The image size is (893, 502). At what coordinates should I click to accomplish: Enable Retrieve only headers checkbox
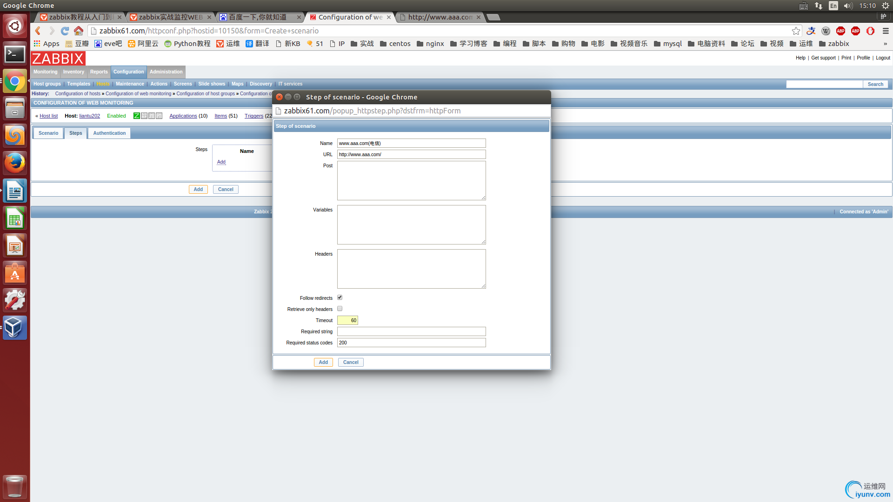340,309
